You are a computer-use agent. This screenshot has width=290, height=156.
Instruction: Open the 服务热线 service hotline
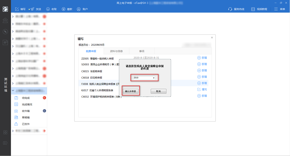(x=236, y=9)
